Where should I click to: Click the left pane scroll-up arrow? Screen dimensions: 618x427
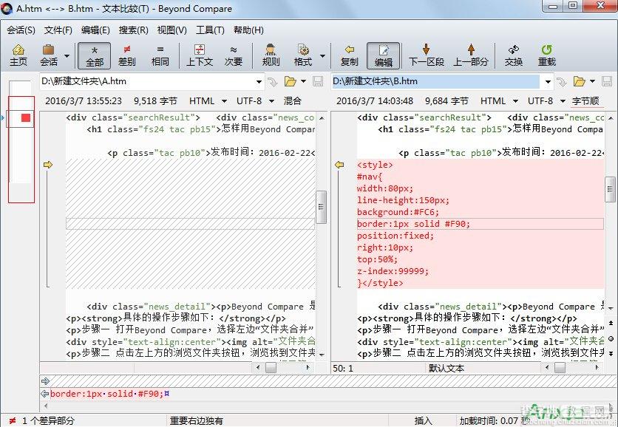click(322, 117)
